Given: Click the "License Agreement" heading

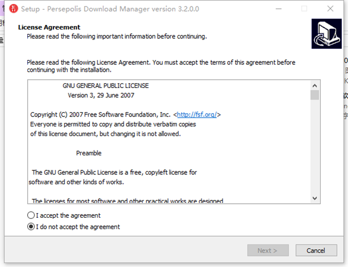Looking at the screenshot, I should point(49,27).
